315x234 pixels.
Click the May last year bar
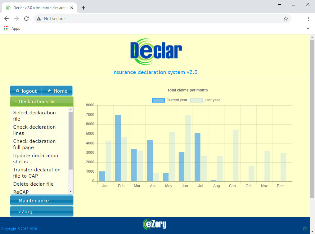[x=172, y=157]
